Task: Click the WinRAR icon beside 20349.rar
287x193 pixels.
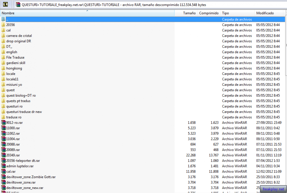Action: [x=3, y=155]
